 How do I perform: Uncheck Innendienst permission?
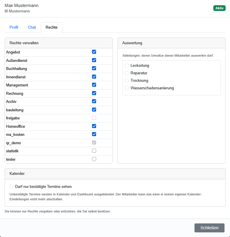tap(94, 77)
